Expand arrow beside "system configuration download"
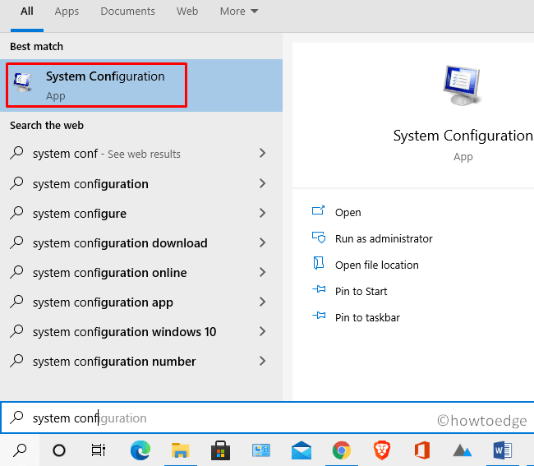 click(x=262, y=243)
